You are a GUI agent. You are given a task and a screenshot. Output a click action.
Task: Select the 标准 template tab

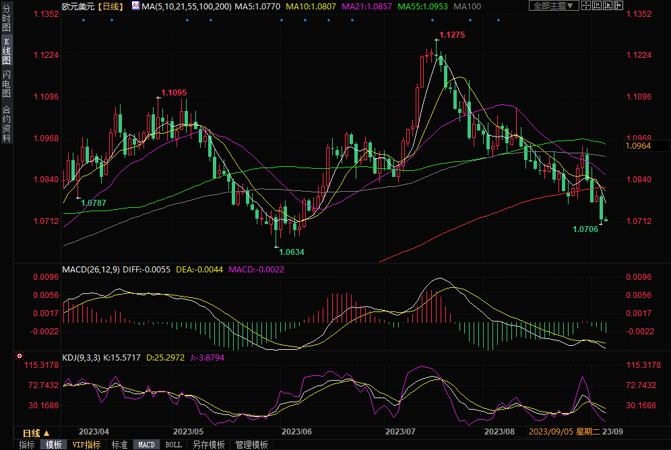coord(119,445)
